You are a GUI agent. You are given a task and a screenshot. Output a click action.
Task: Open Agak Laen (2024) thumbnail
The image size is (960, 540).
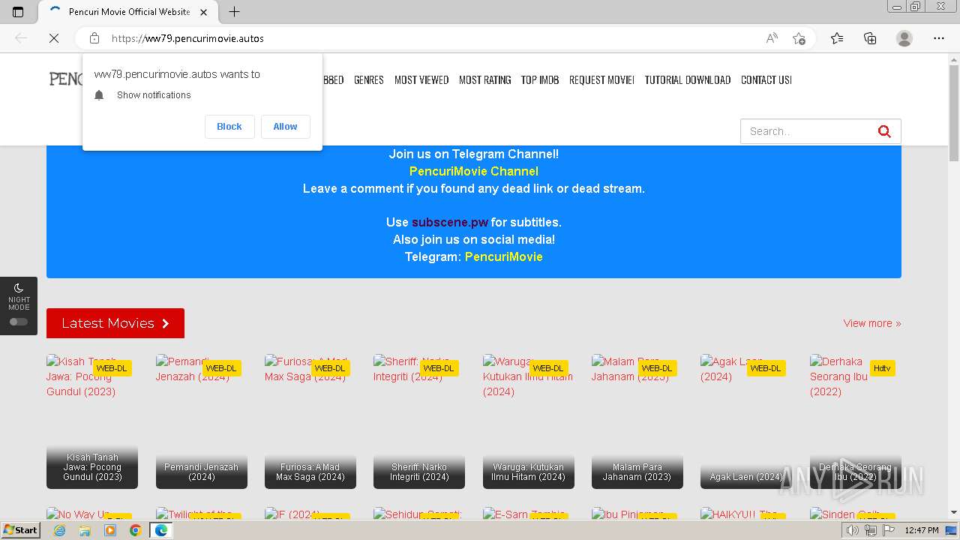coord(746,421)
